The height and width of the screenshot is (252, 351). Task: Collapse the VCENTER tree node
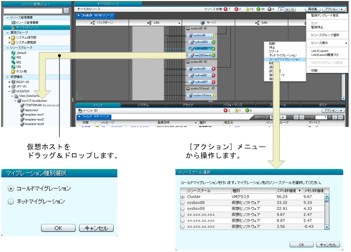tap(9, 91)
